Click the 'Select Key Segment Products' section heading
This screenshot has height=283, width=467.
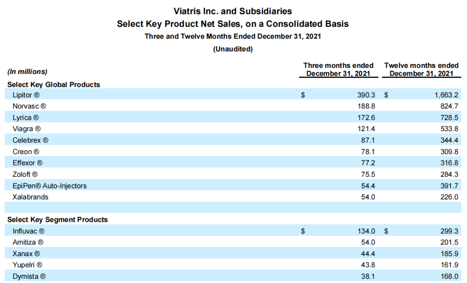58,219
